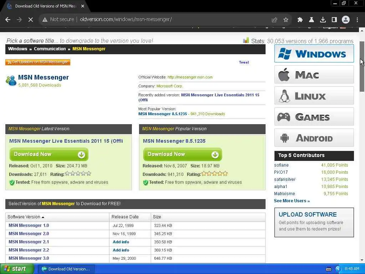Open the extensions puzzle icon
This screenshot has width=365, height=274.
coord(300,20)
